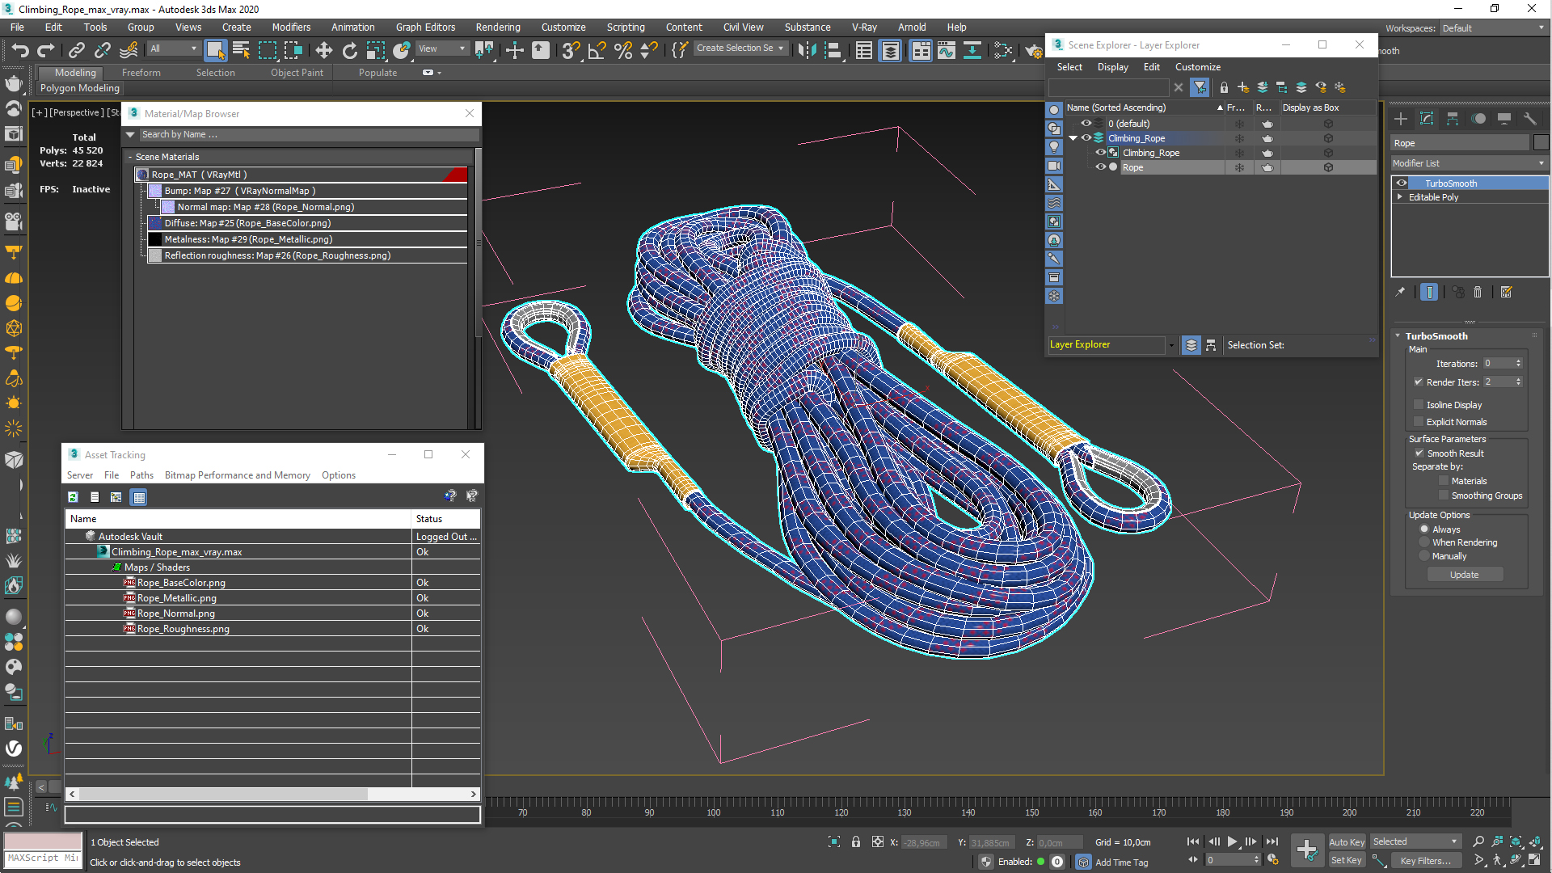Check Separate by Smoothing Groups option
The width and height of the screenshot is (1552, 873).
pos(1444,496)
